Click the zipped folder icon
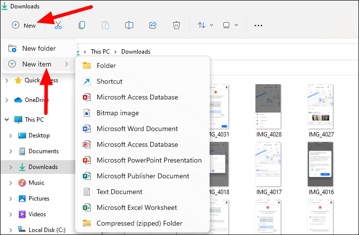 87,223
